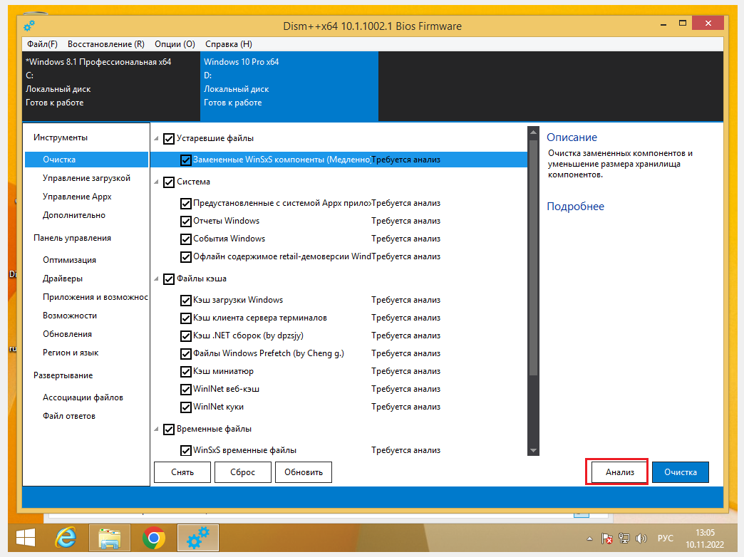Screen dimensions: 744x557
Task: Toggle the Отчеты Windows checkbox
Action: 186,221
